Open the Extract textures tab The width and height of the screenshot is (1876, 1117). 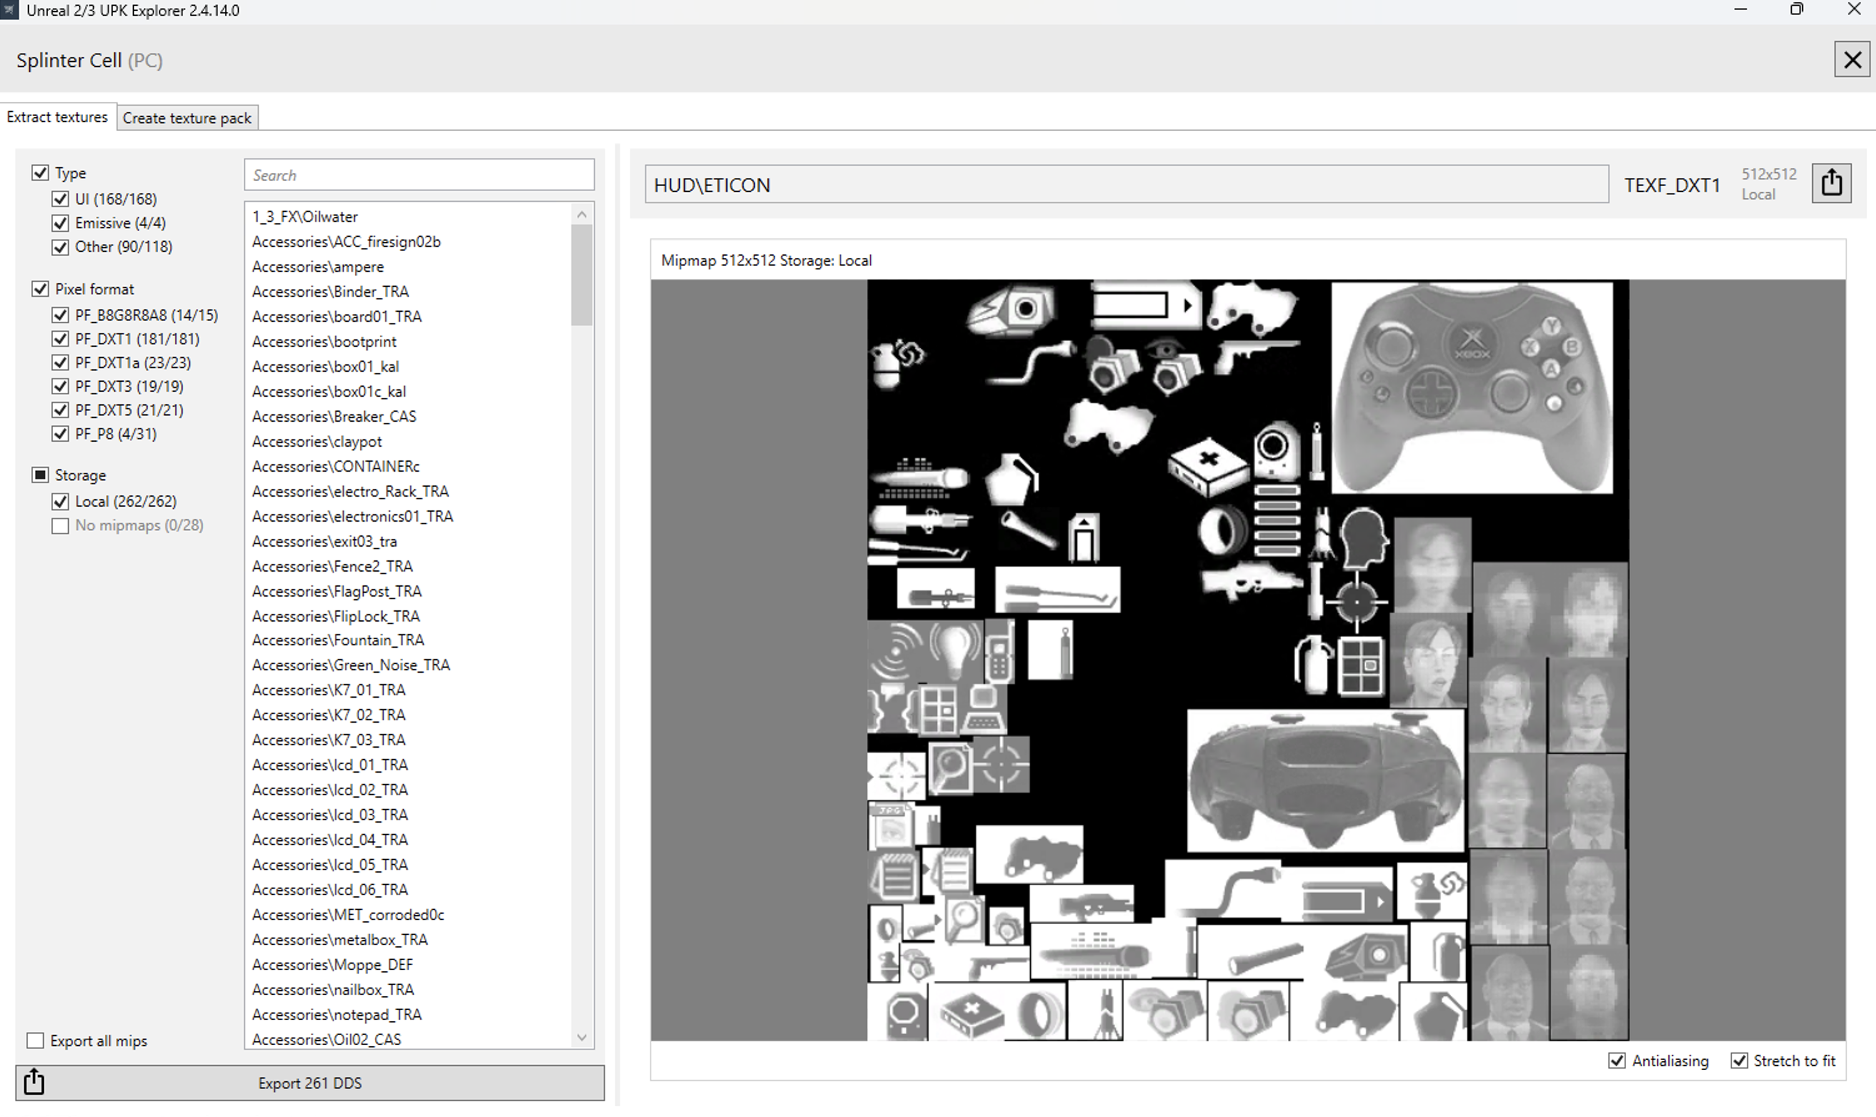click(x=57, y=117)
